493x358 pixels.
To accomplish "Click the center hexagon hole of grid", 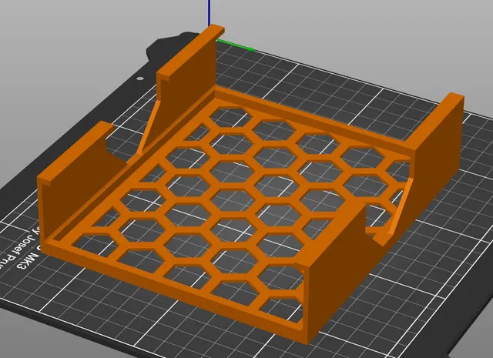I will 232,200.
